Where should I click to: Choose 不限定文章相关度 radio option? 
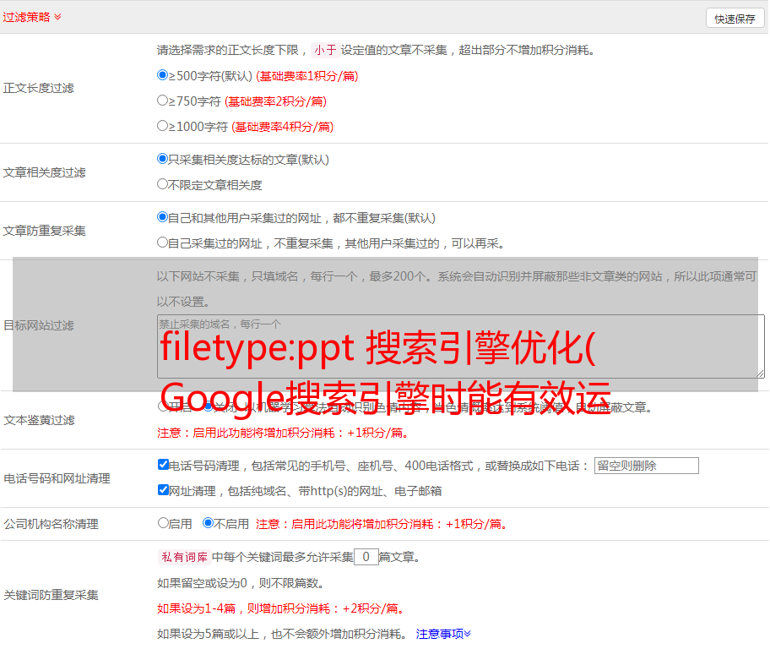click(x=162, y=184)
